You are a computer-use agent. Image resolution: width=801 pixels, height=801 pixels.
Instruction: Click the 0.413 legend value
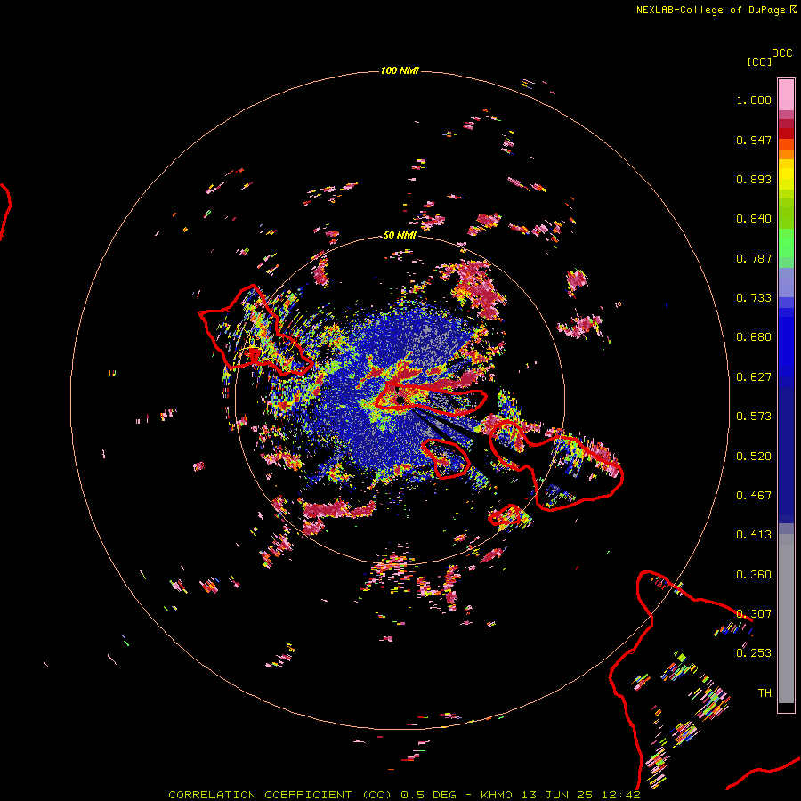click(x=754, y=535)
